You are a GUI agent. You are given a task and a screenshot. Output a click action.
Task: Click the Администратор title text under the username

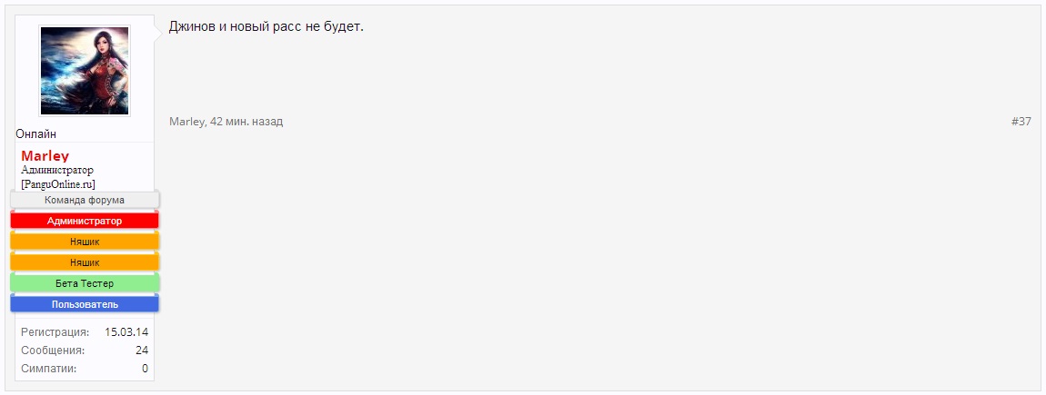pyautogui.click(x=57, y=170)
